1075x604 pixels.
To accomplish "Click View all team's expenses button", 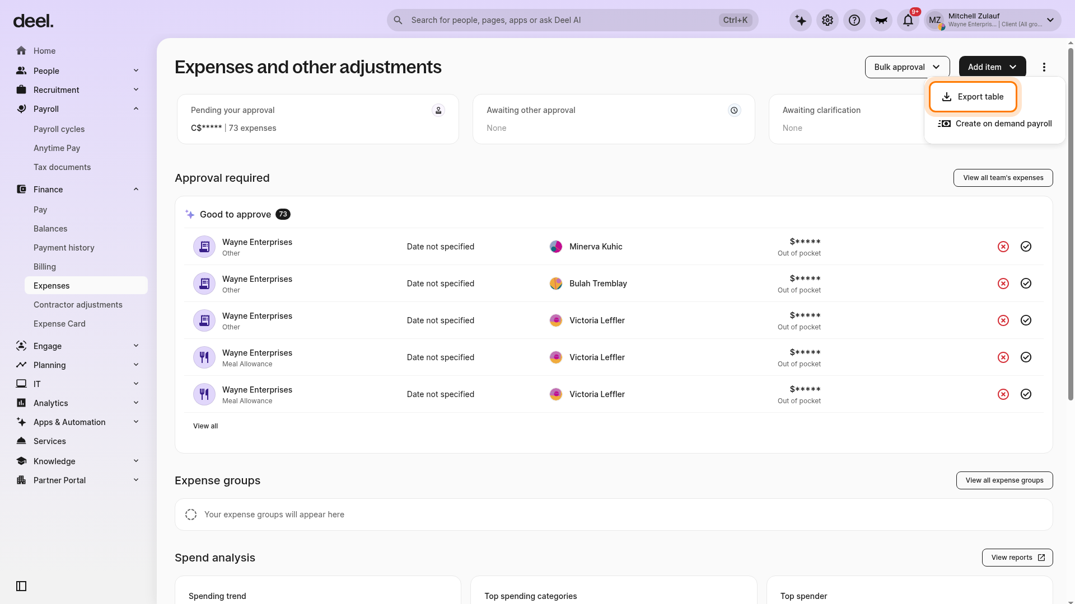I will click(1003, 178).
